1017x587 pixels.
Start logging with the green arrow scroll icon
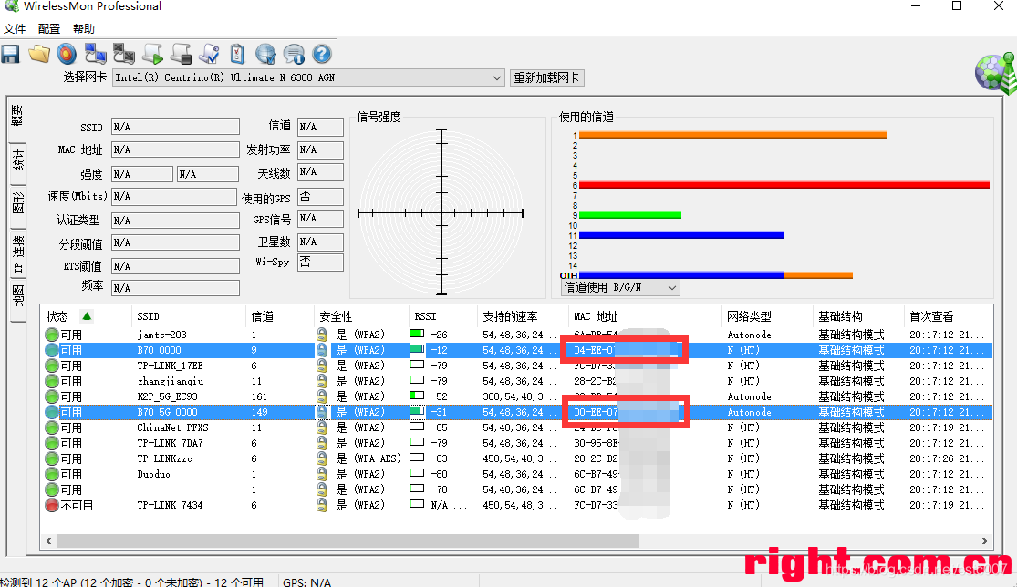[152, 53]
